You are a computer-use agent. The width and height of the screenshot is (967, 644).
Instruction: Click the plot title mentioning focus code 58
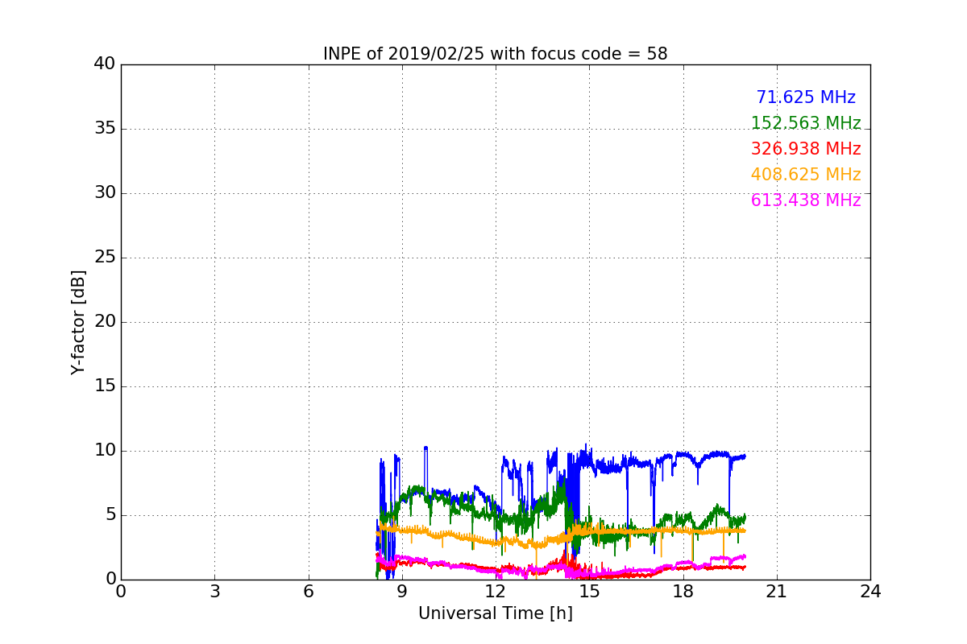click(x=495, y=54)
